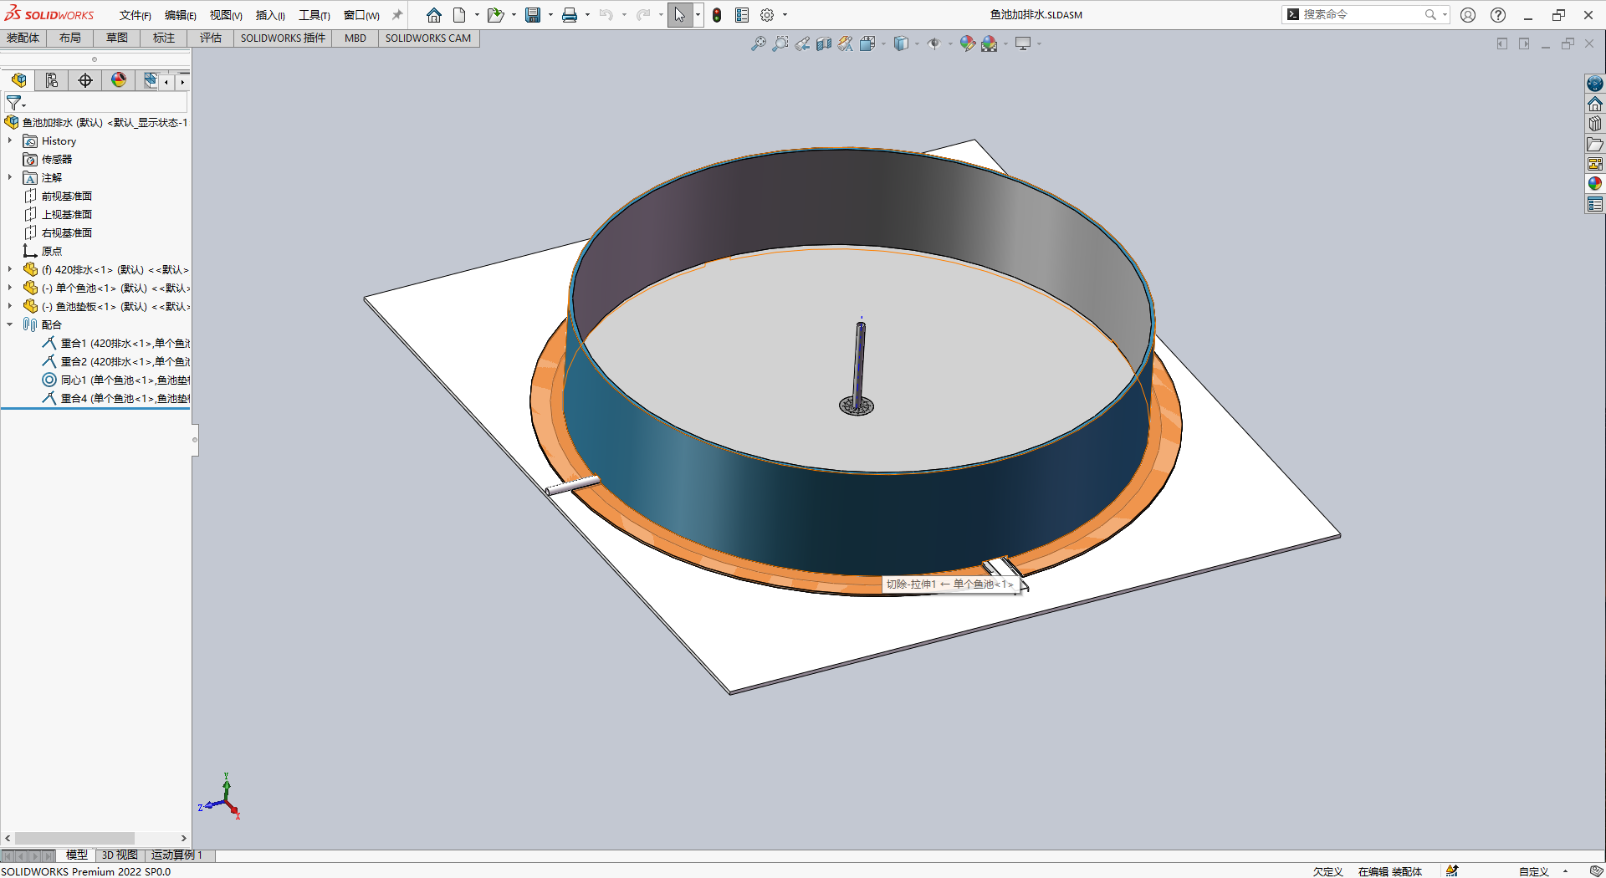Create a new document with the New icon
Viewport: 1606px width, 878px height.
pyautogui.click(x=459, y=15)
